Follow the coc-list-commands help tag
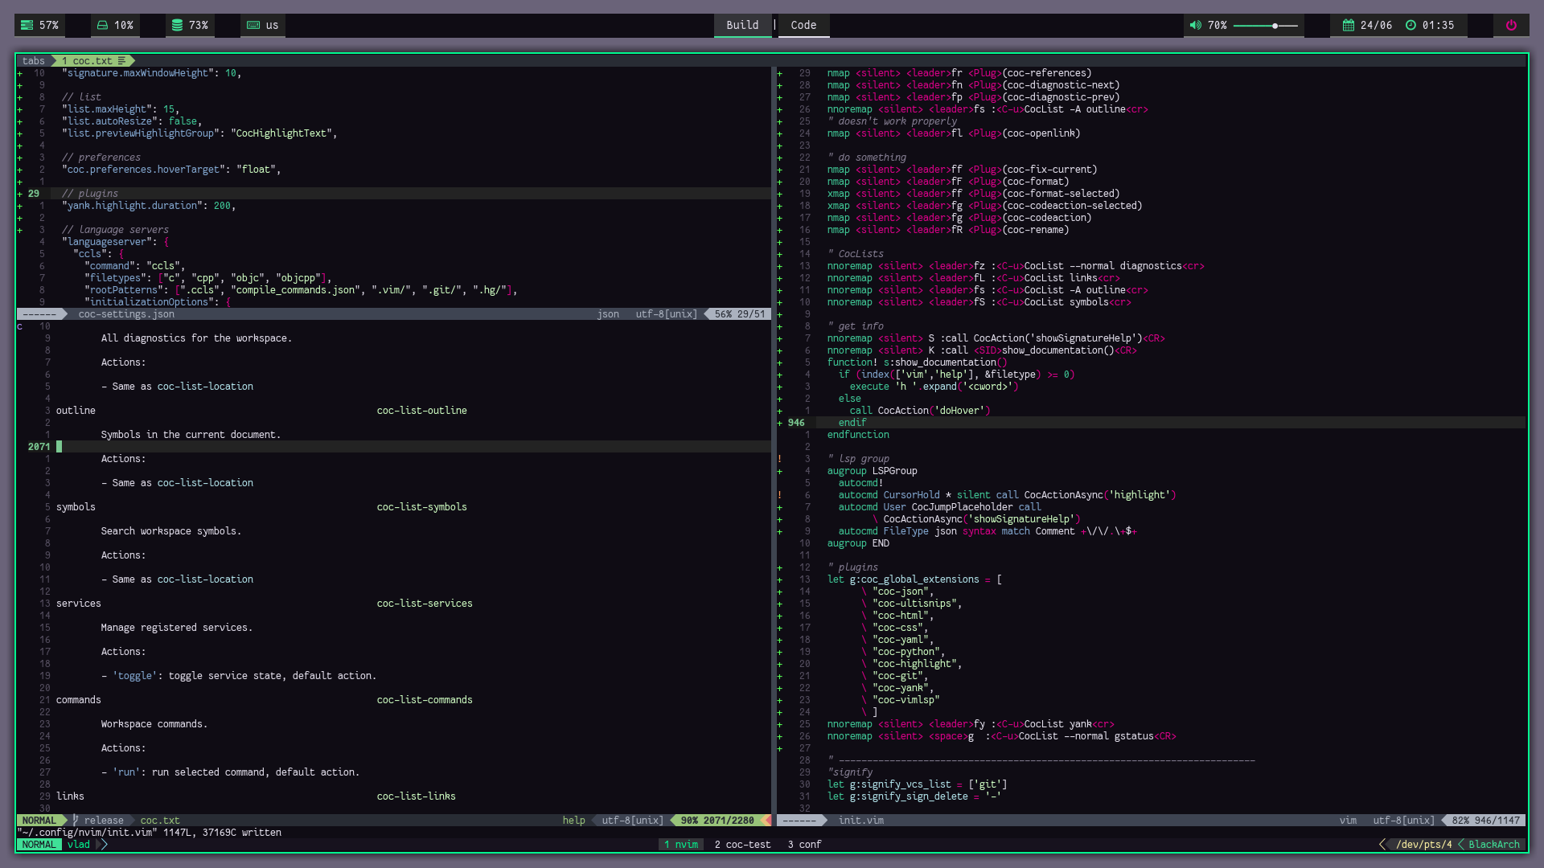Viewport: 1544px width, 868px height. (x=425, y=700)
